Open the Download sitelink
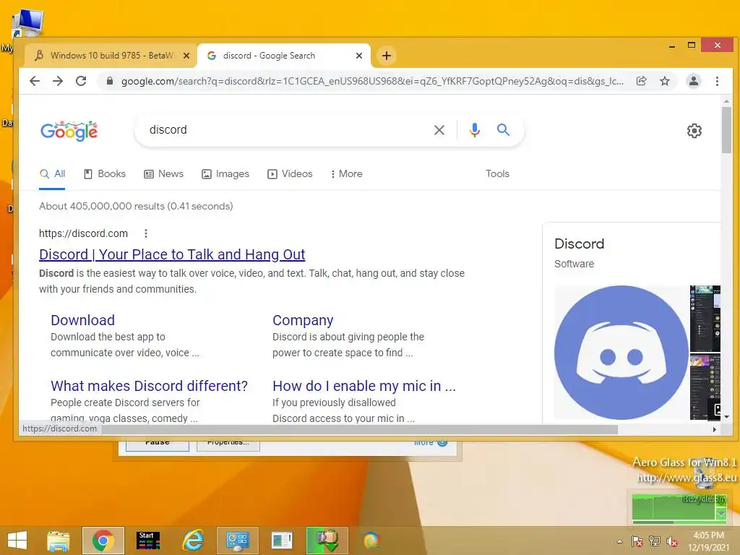 pos(82,320)
